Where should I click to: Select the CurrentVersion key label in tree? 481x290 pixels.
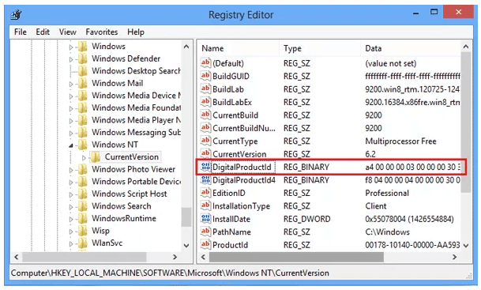pos(132,156)
